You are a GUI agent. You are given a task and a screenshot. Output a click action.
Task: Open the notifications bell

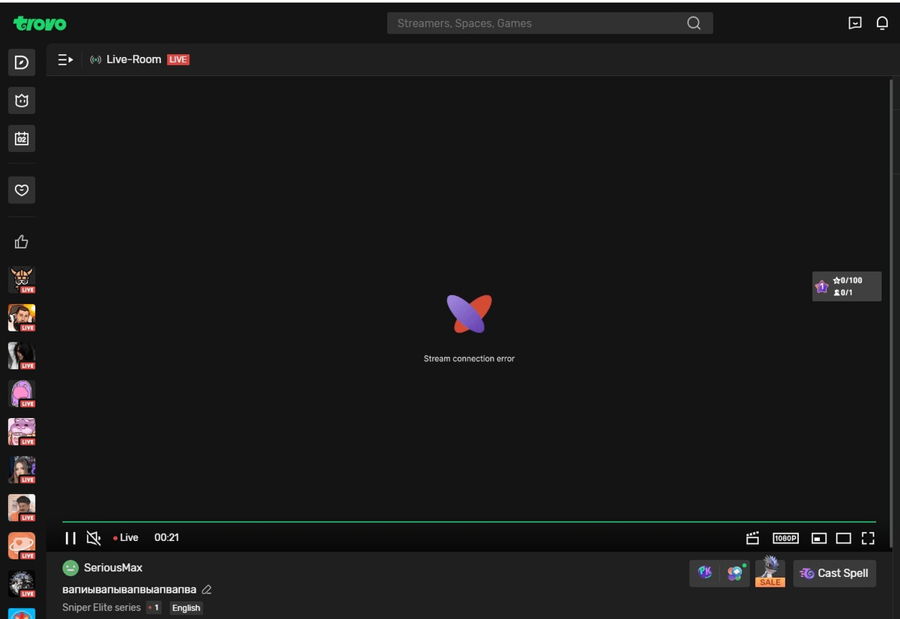point(882,23)
